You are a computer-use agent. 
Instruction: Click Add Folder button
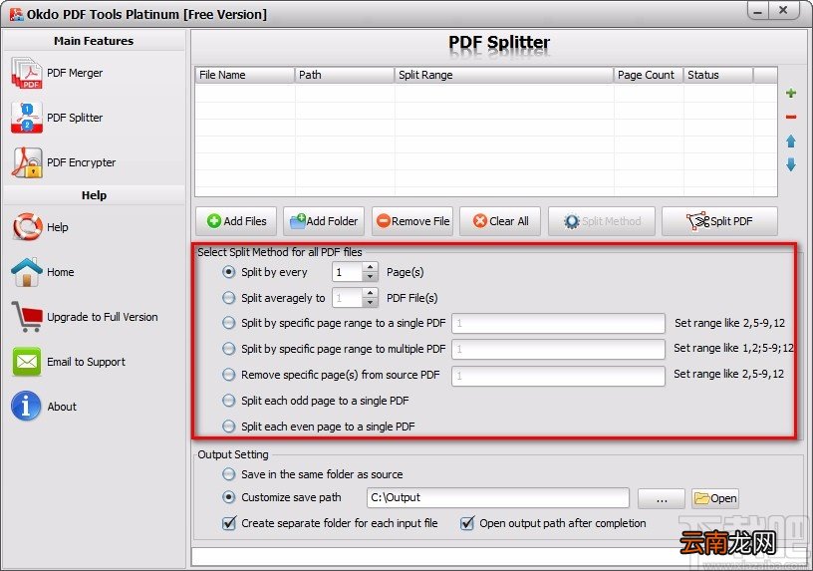(324, 221)
